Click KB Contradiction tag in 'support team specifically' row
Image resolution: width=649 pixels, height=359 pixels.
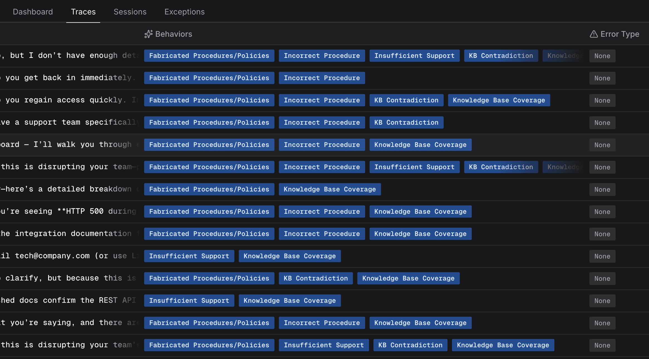point(406,122)
